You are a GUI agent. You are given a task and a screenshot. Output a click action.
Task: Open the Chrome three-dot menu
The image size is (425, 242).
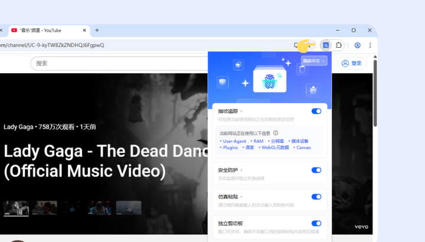370,45
